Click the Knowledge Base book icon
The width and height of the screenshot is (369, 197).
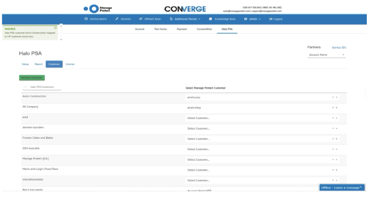[x=211, y=19]
